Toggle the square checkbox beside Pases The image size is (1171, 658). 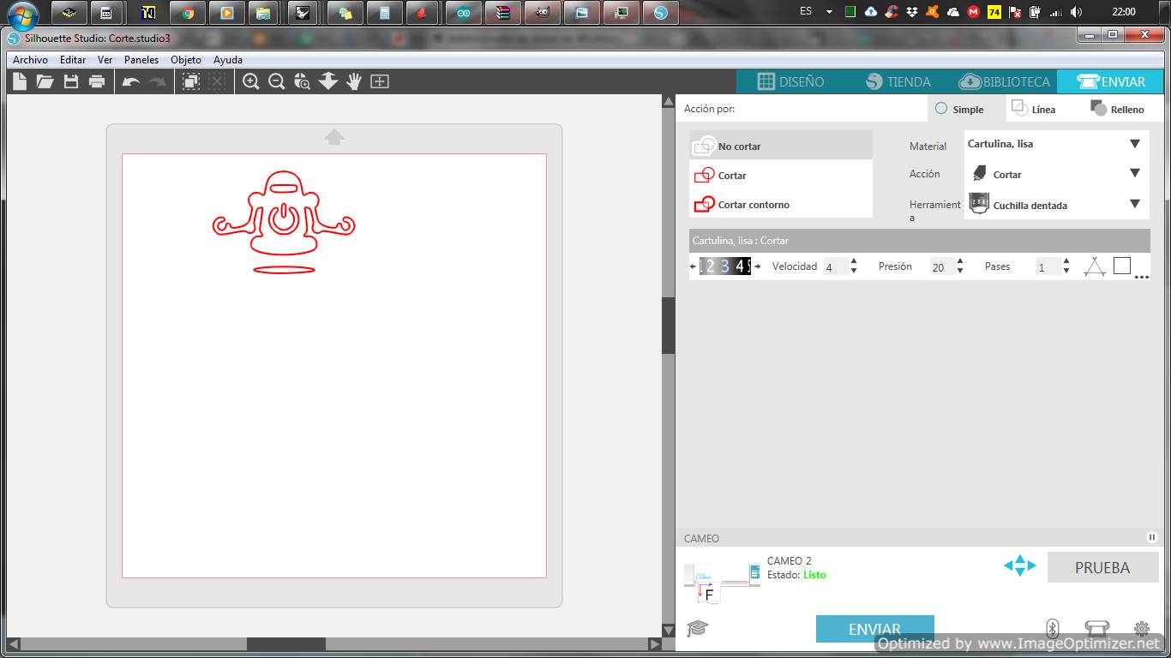(1122, 266)
